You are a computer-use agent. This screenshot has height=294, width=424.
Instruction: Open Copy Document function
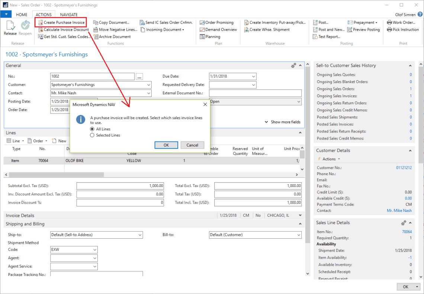(112, 22)
